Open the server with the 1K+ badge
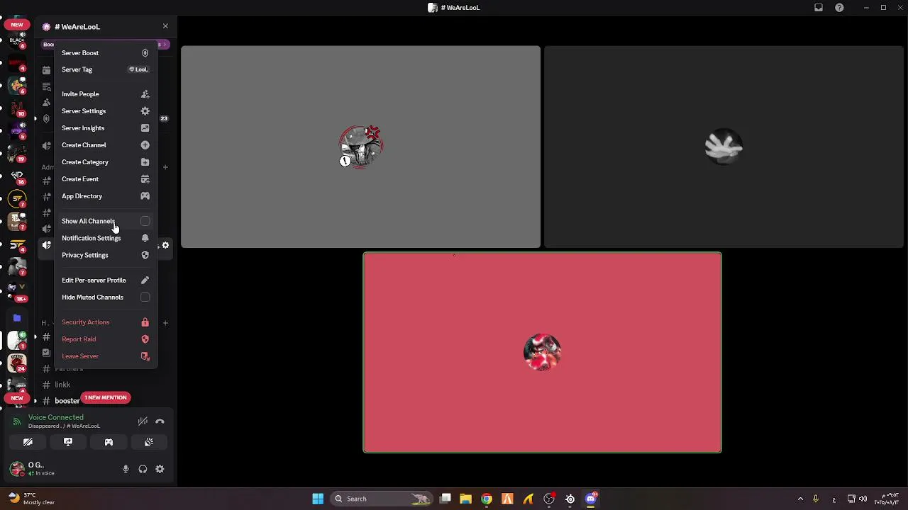This screenshot has width=908, height=510. click(x=17, y=289)
